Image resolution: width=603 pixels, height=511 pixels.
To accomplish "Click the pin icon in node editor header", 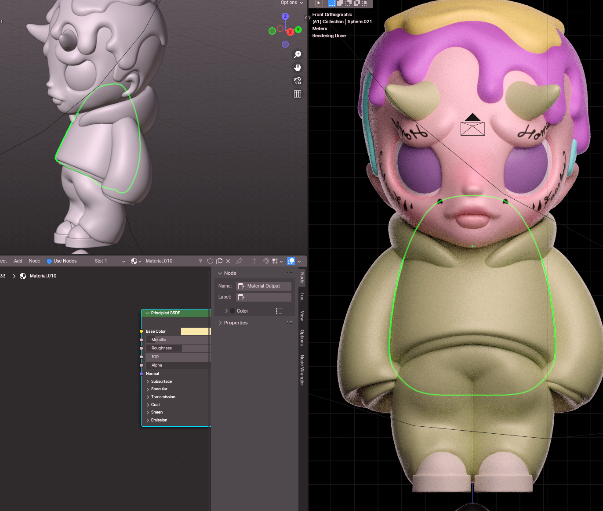I will click(x=239, y=261).
